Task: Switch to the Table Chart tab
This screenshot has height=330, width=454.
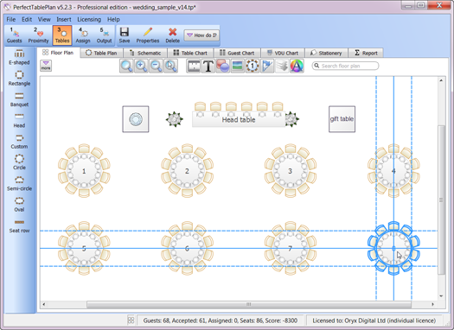Action: (x=190, y=53)
